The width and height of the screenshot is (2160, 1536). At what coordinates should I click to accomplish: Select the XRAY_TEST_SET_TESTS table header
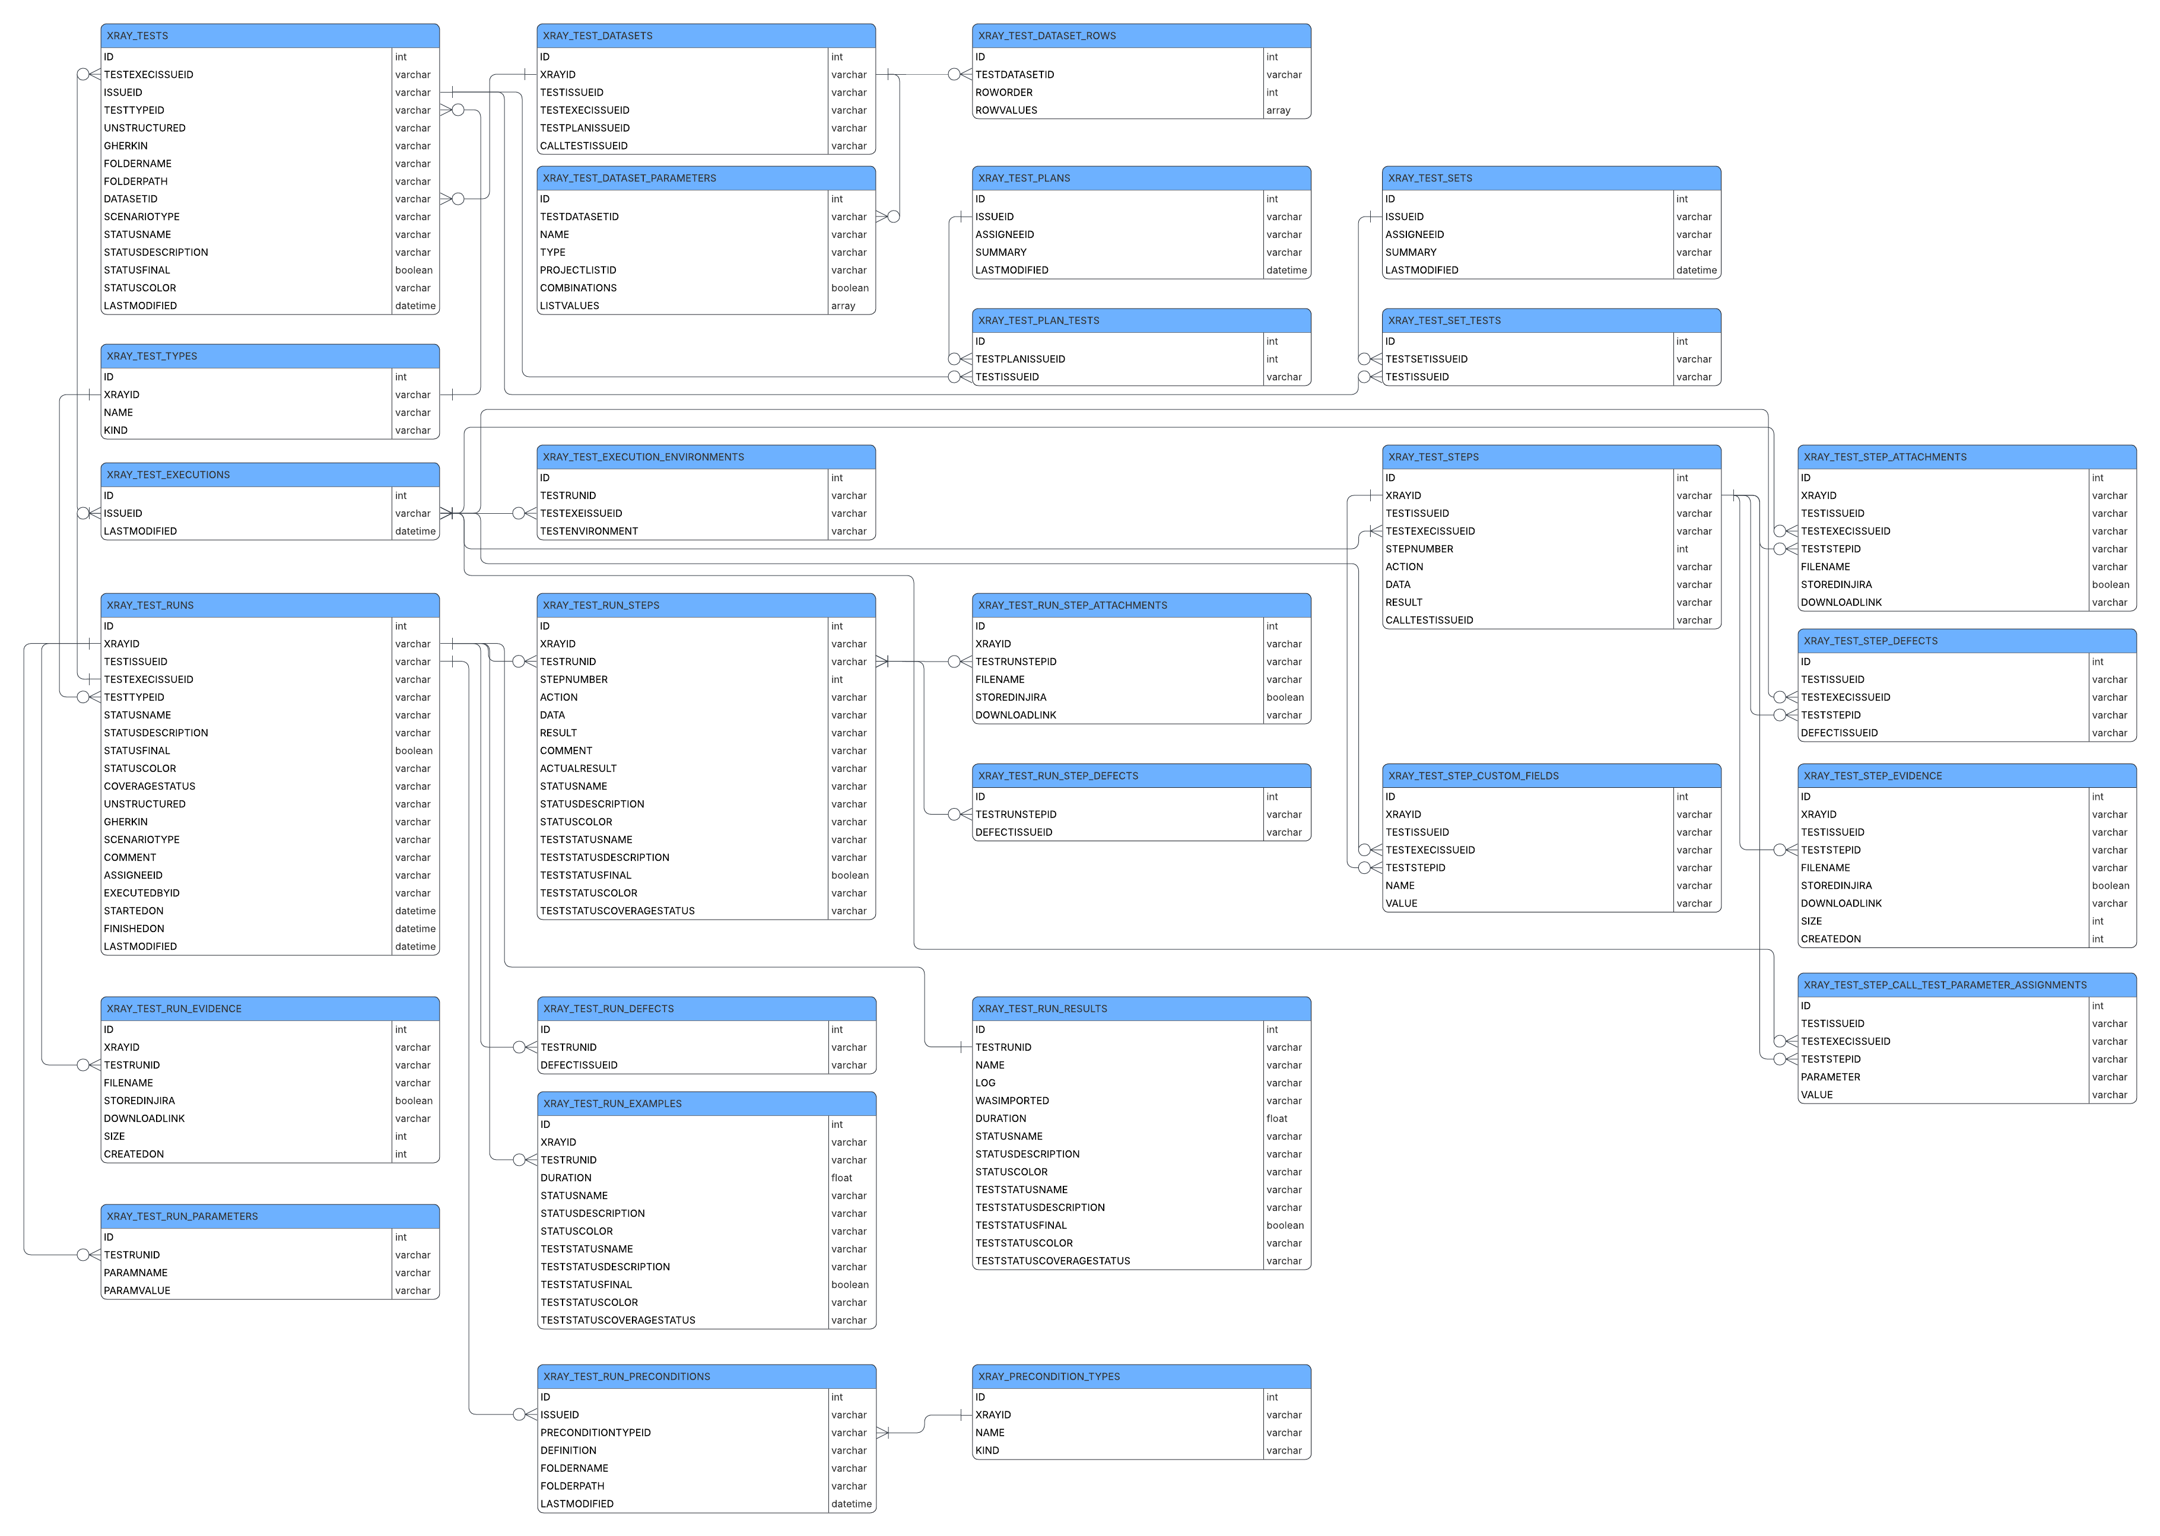coord(1551,320)
